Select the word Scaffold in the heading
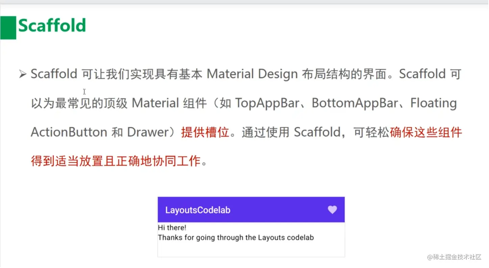 pos(52,26)
